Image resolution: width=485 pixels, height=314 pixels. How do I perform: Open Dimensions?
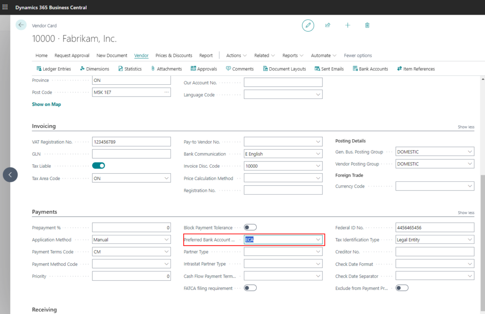pyautogui.click(x=95, y=69)
